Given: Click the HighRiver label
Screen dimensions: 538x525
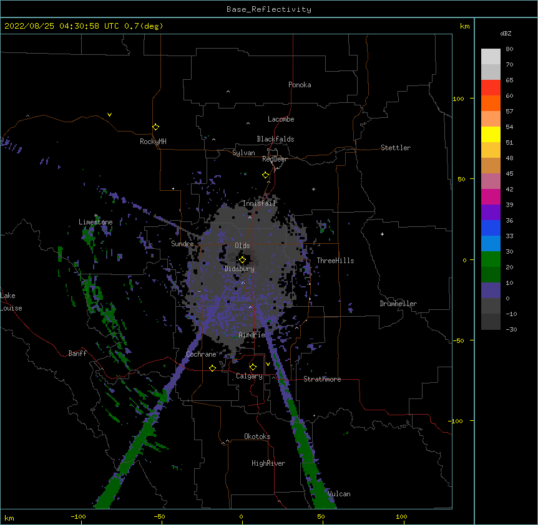Looking at the screenshot, I should pos(268,463).
